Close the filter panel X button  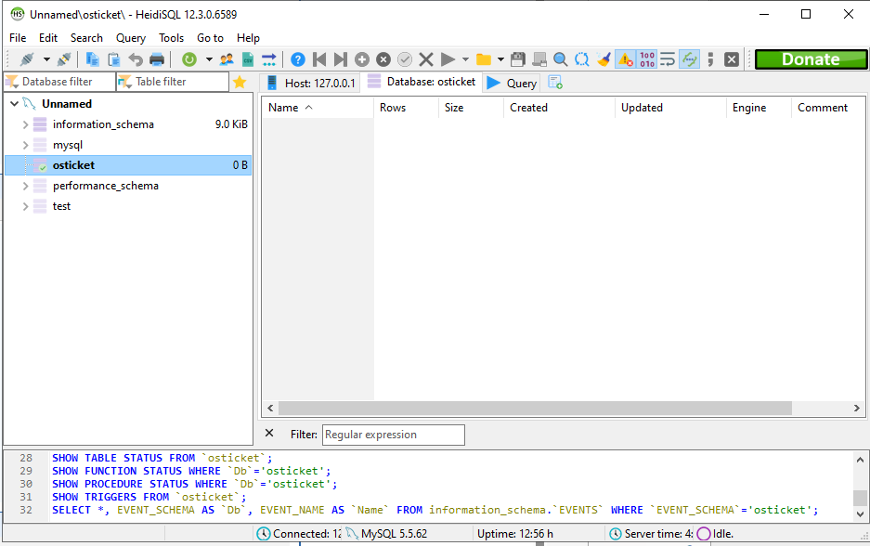269,433
